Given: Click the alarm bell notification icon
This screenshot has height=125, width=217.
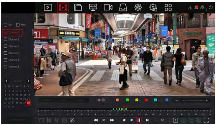Looking at the screenshot, I should (x=196, y=7).
